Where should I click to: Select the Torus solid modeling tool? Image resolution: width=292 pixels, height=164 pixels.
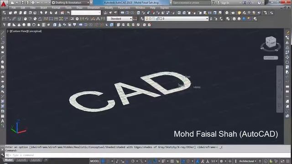34,25
